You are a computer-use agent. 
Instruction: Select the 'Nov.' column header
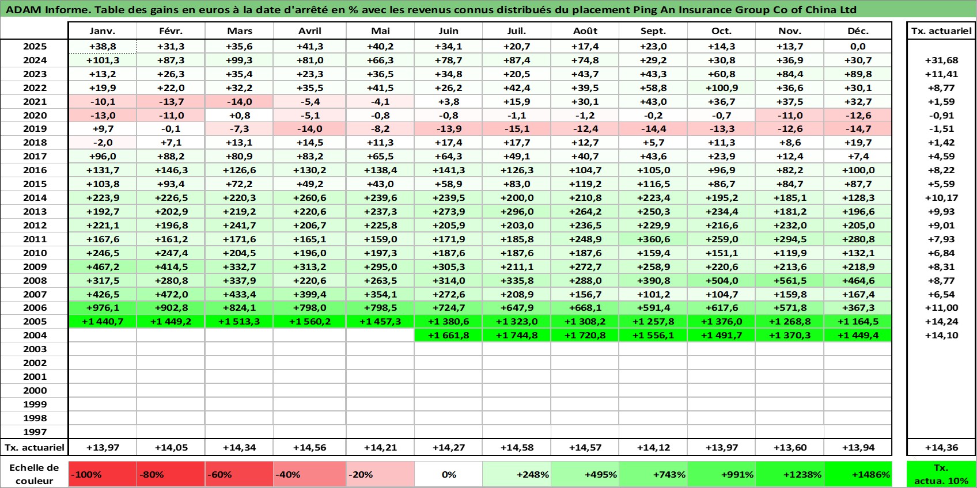(x=790, y=31)
